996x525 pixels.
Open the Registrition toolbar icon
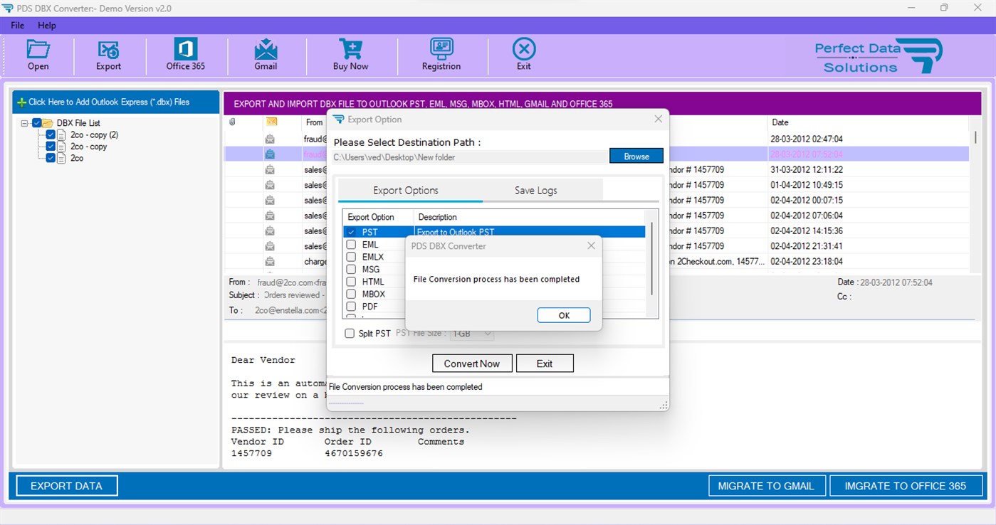(x=441, y=55)
